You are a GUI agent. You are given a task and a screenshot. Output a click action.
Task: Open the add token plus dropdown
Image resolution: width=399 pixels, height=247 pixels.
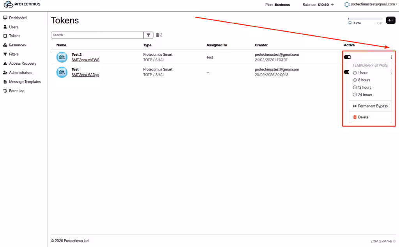[x=390, y=20]
